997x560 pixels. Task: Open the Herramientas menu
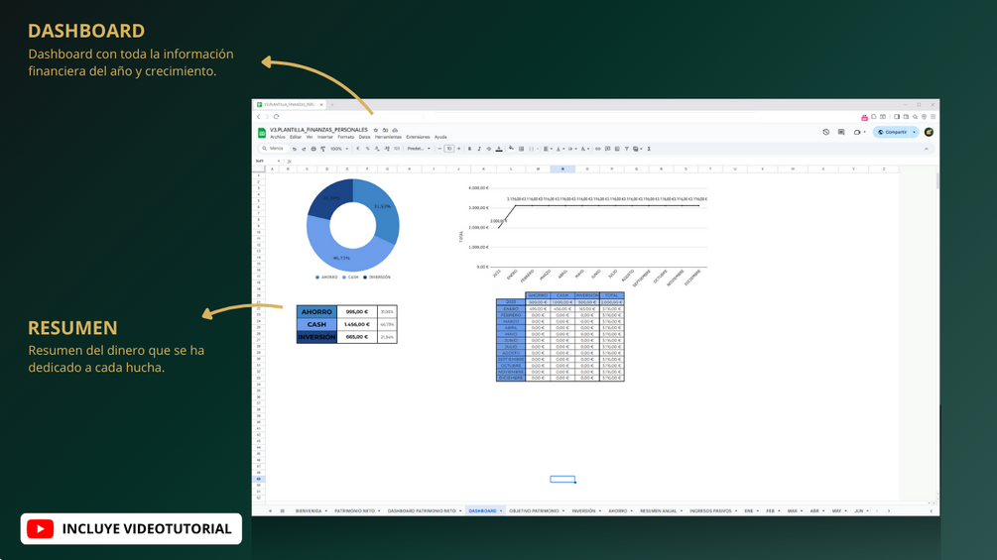pos(388,137)
